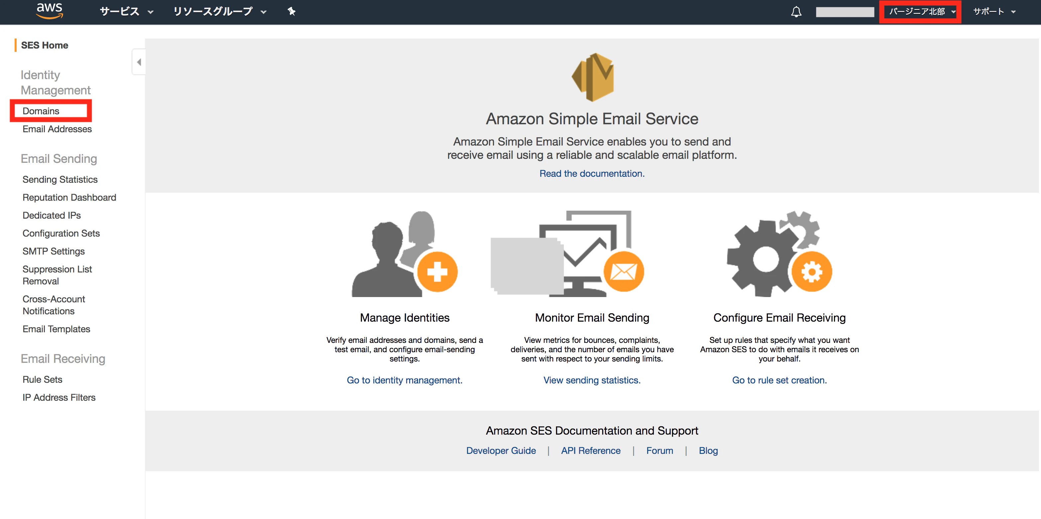The height and width of the screenshot is (519, 1041).
Task: Open Rule Sets
Action: [x=42, y=379]
